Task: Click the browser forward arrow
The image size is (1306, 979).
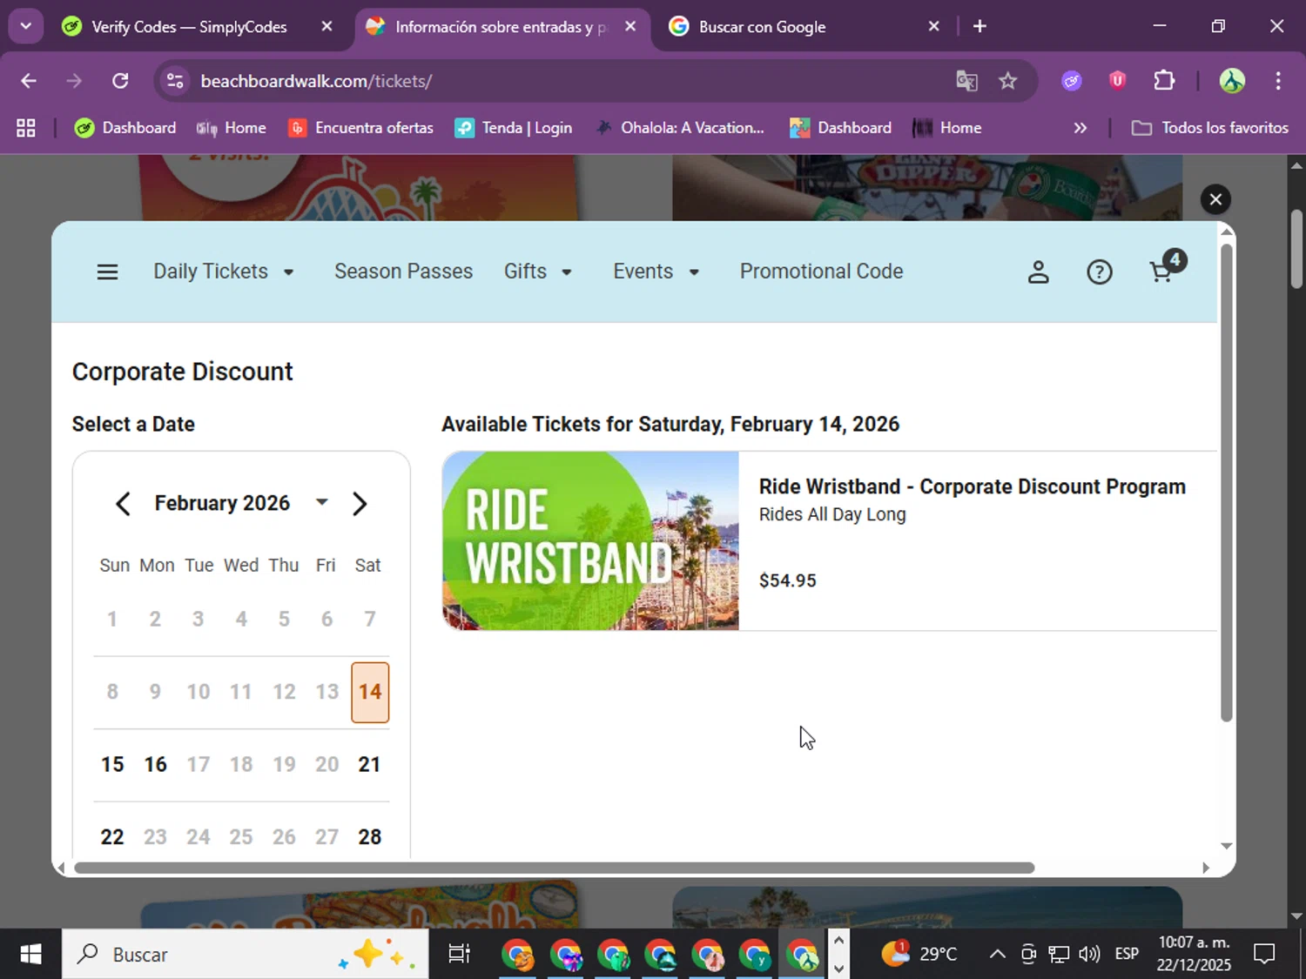Action: click(74, 81)
